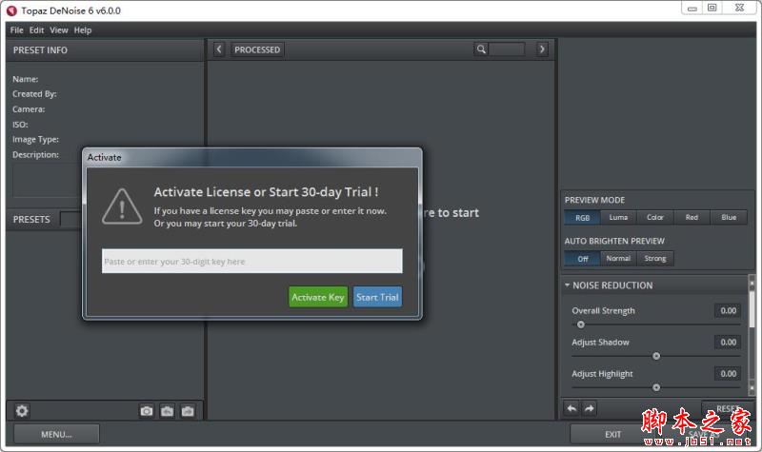762x452 pixels.
Task: Click the Adjust Highlight value box
Action: (x=728, y=374)
